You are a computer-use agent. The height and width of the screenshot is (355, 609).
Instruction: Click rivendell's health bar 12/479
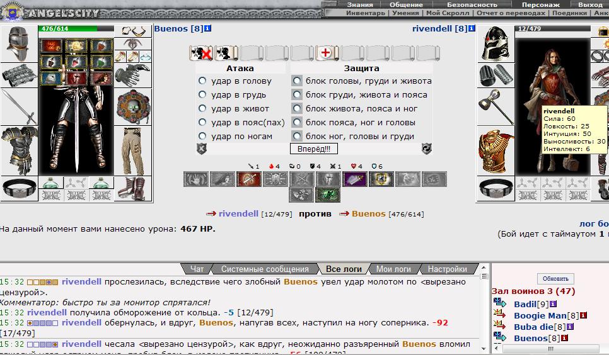pos(553,29)
